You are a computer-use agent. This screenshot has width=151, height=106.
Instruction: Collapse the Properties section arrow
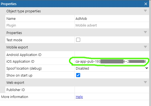tap(145, 32)
